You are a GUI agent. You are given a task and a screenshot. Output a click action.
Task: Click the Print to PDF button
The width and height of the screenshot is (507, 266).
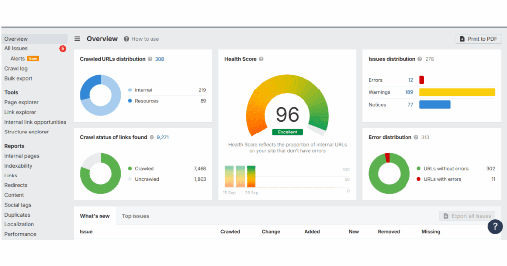(x=478, y=39)
